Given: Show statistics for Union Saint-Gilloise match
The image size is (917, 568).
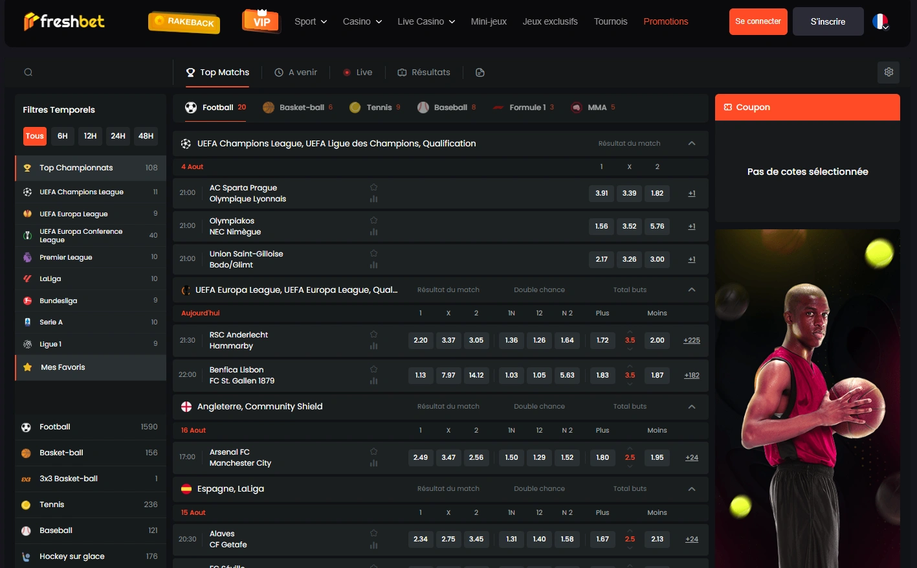Looking at the screenshot, I should (374, 266).
